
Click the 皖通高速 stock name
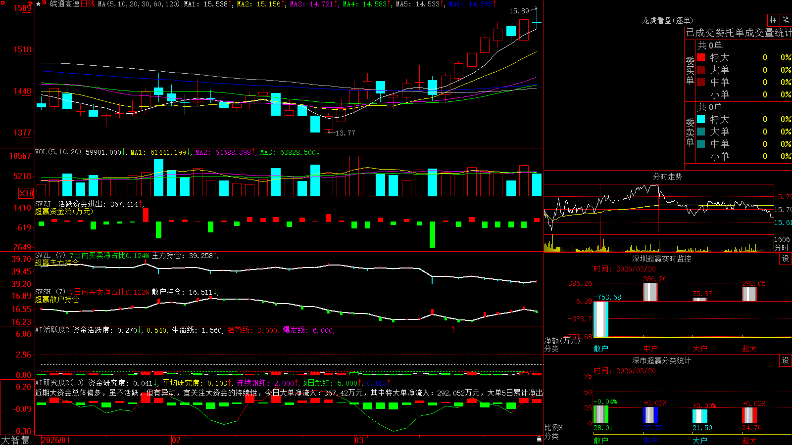coord(65,4)
